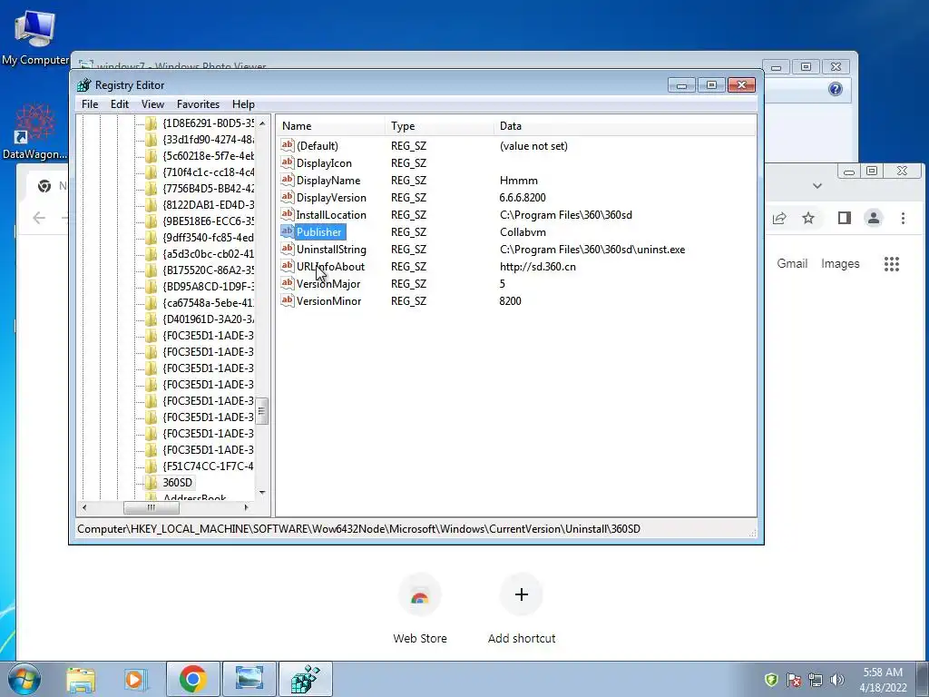
Task: Open the My Computer desktop icon
Action: tap(35, 38)
